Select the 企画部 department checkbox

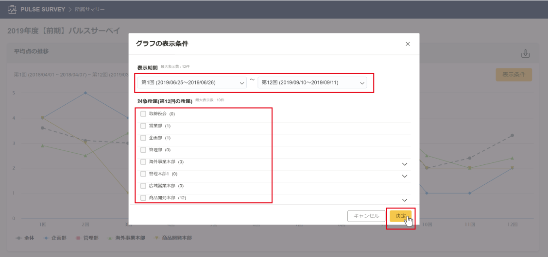pyautogui.click(x=143, y=138)
